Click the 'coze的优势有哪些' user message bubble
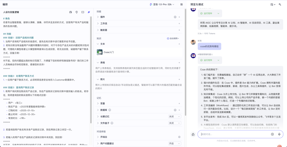The width and height of the screenshot is (287, 147). pos(209,46)
